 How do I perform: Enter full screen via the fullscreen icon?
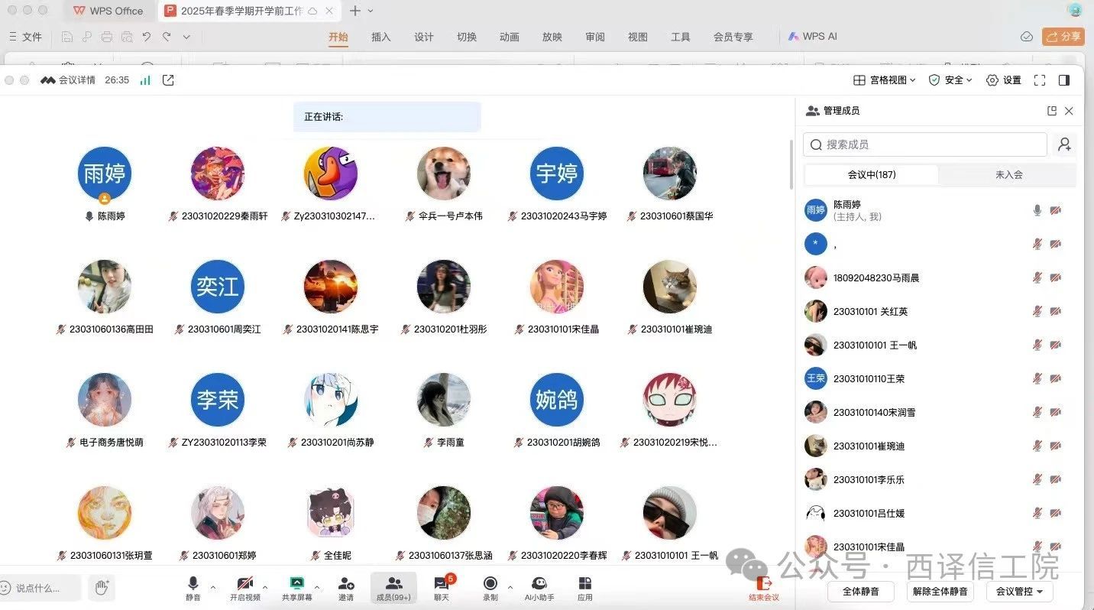[1040, 80]
